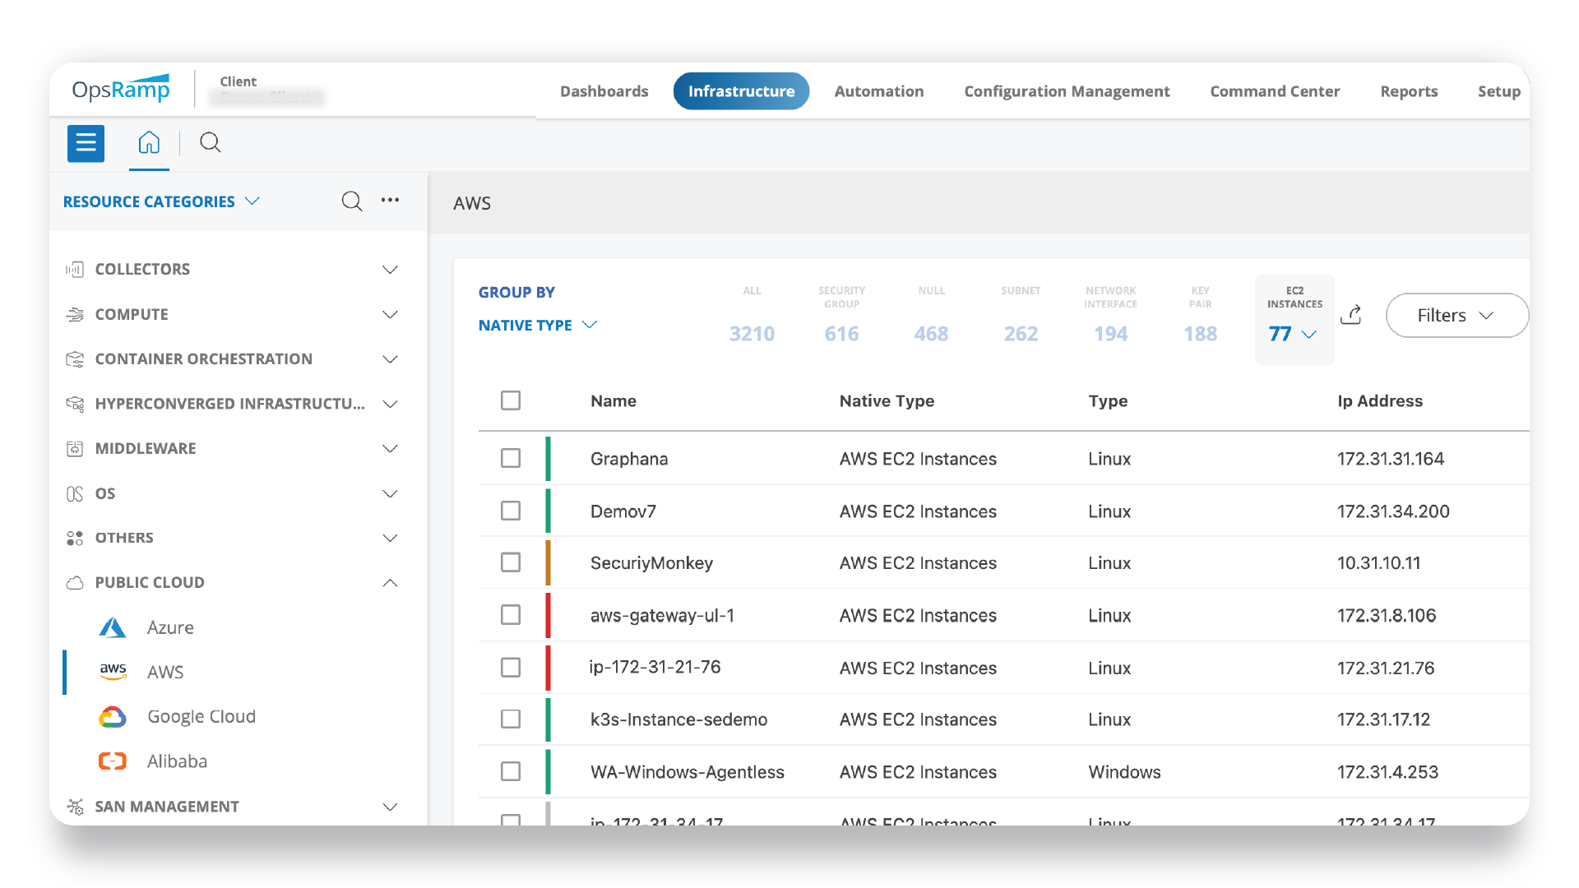Check the aws-gateway-ul-1 row checkbox
Image resolution: width=1579 pixels, height=888 pixels.
(511, 615)
